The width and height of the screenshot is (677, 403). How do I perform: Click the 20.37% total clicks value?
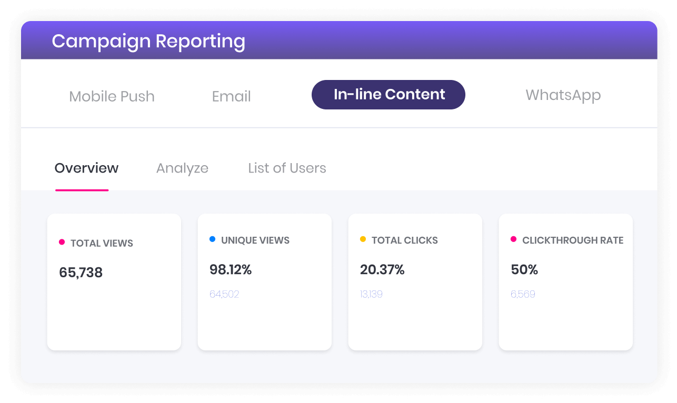[x=382, y=270]
